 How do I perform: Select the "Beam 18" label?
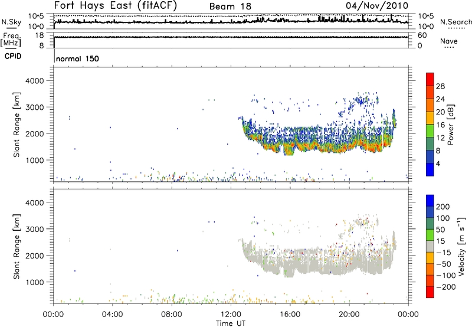230,6
